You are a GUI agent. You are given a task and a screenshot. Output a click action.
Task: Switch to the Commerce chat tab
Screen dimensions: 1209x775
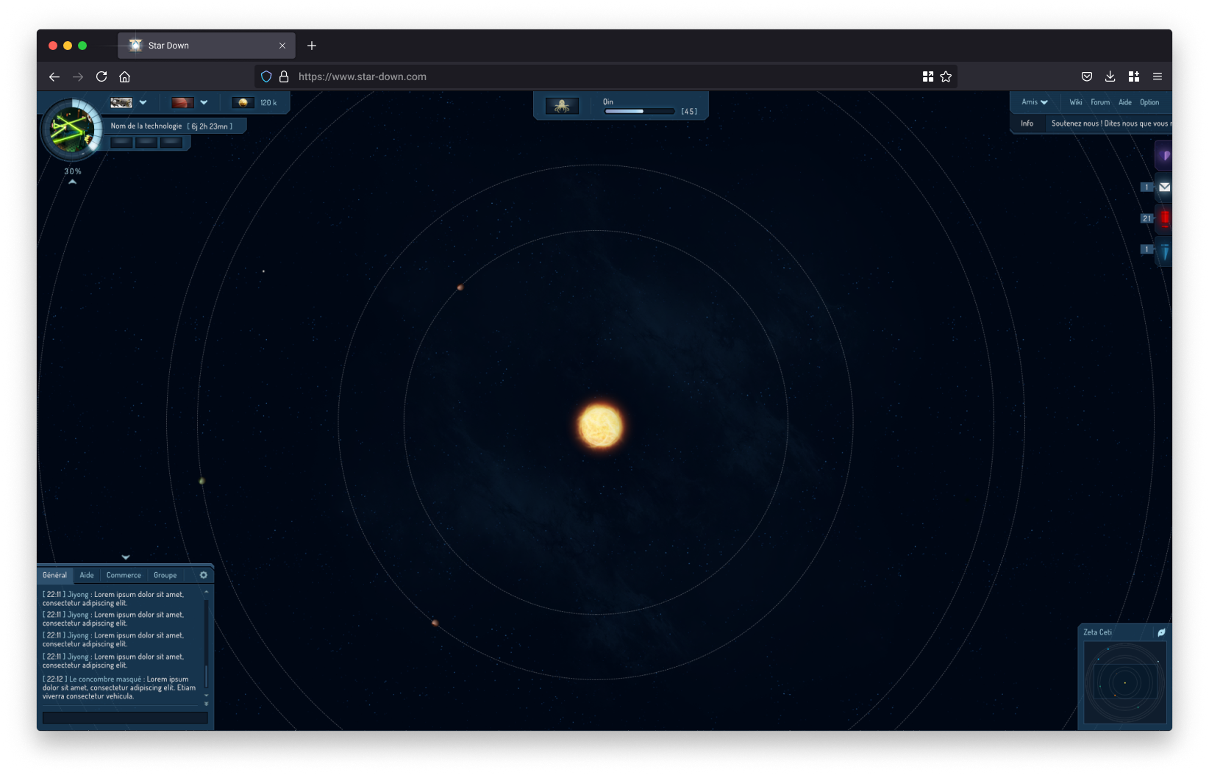coord(124,575)
